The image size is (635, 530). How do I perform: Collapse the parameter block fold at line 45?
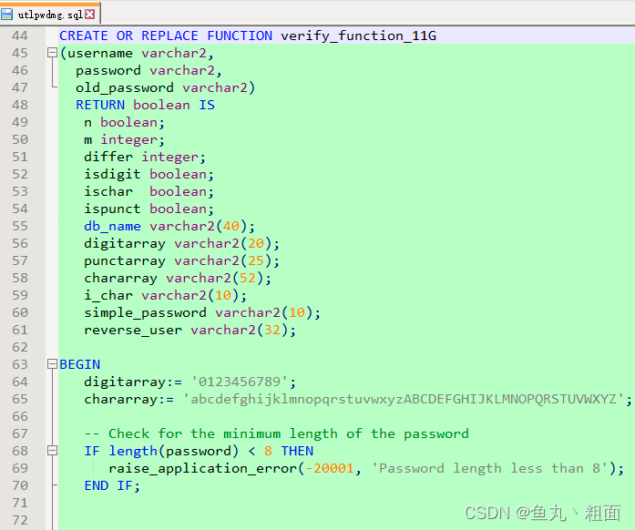click(52, 53)
